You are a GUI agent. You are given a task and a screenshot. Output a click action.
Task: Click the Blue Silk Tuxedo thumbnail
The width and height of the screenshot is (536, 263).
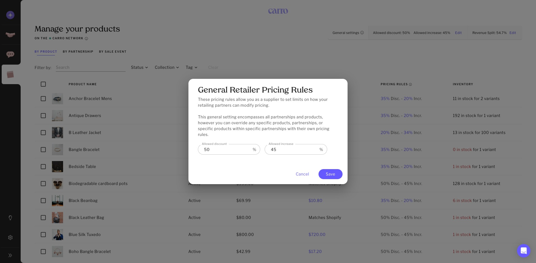pyautogui.click(x=58, y=235)
